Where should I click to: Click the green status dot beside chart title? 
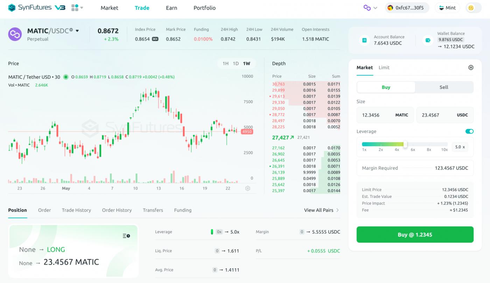point(66,77)
